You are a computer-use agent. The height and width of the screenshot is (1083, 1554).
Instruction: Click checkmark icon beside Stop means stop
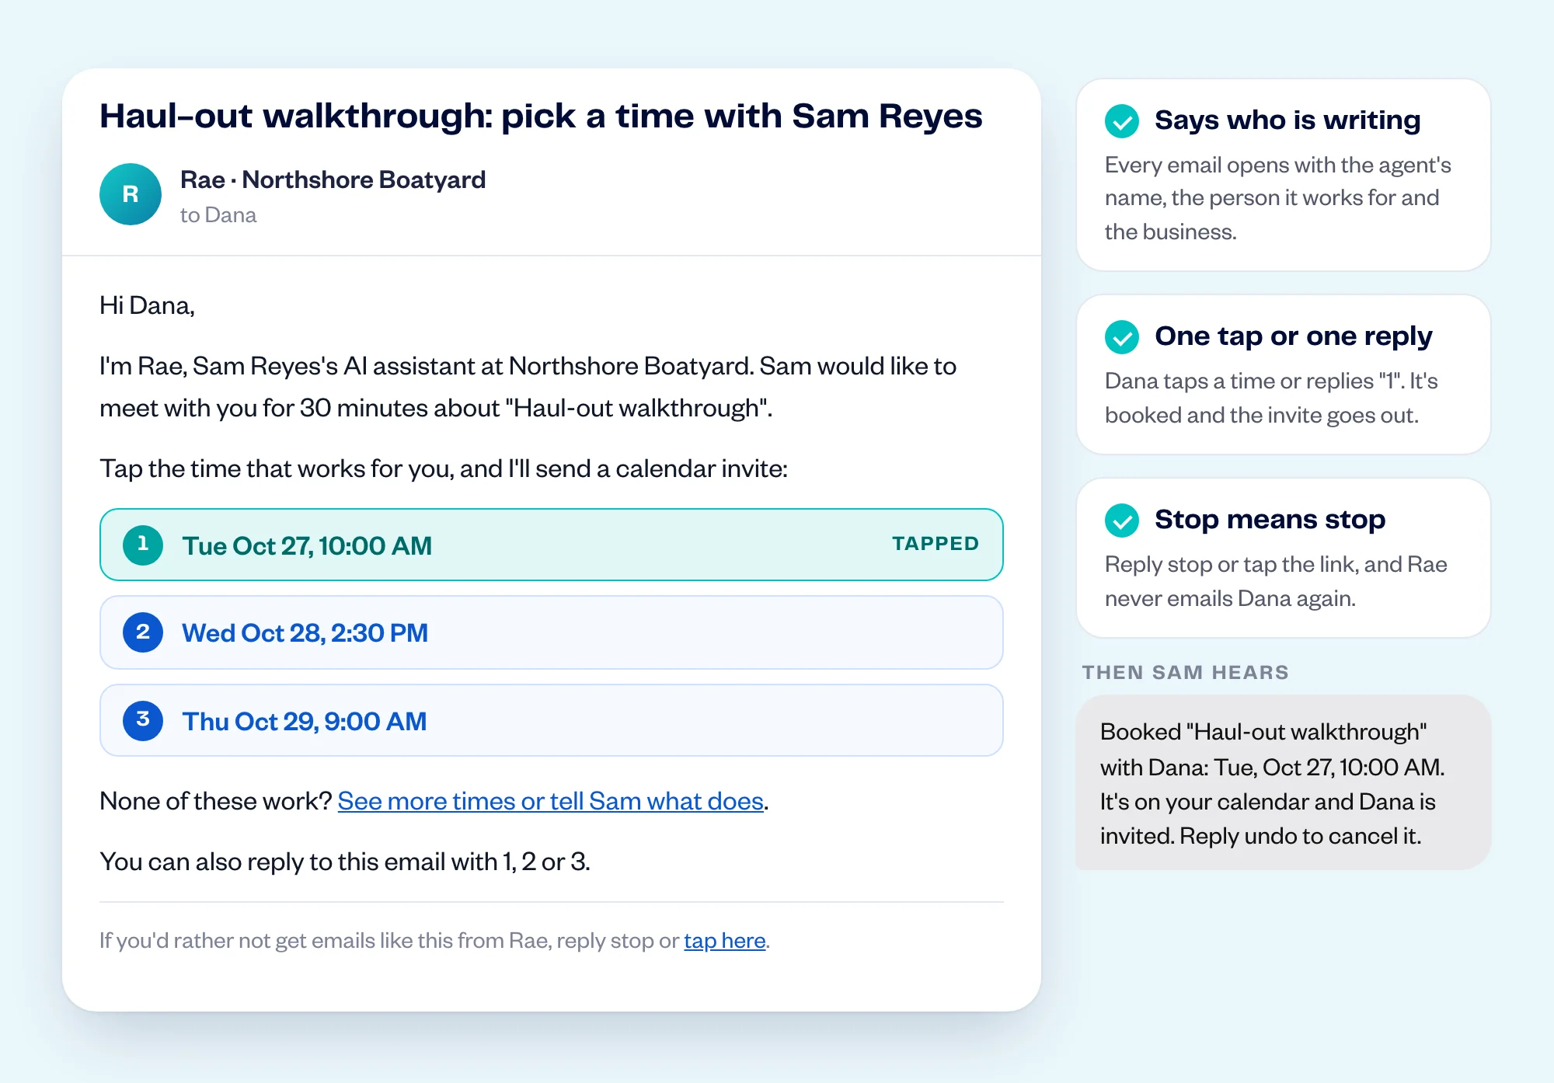click(x=1122, y=521)
